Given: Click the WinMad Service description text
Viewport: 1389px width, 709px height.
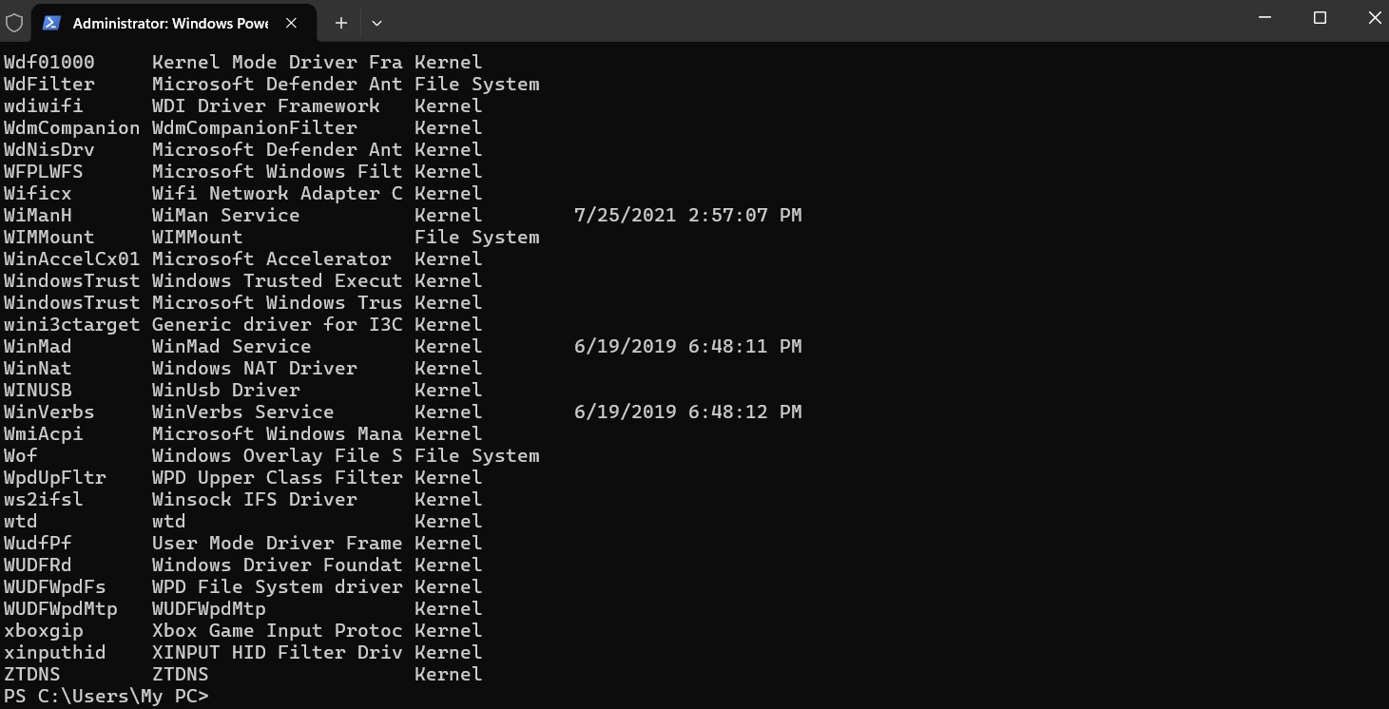Looking at the screenshot, I should (231, 347).
